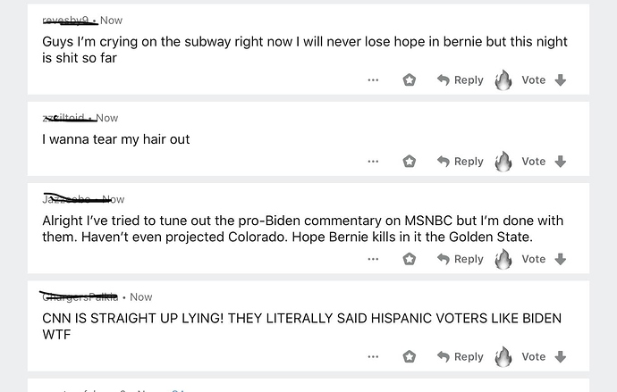Upvote flame on 'tear my hair out' comment
617x392 pixels.
503,162
